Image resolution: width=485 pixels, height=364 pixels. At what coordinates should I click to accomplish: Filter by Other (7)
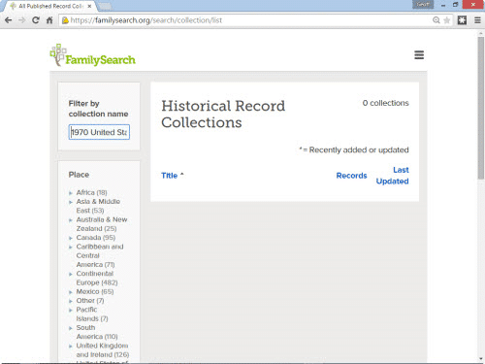pyautogui.click(x=90, y=301)
